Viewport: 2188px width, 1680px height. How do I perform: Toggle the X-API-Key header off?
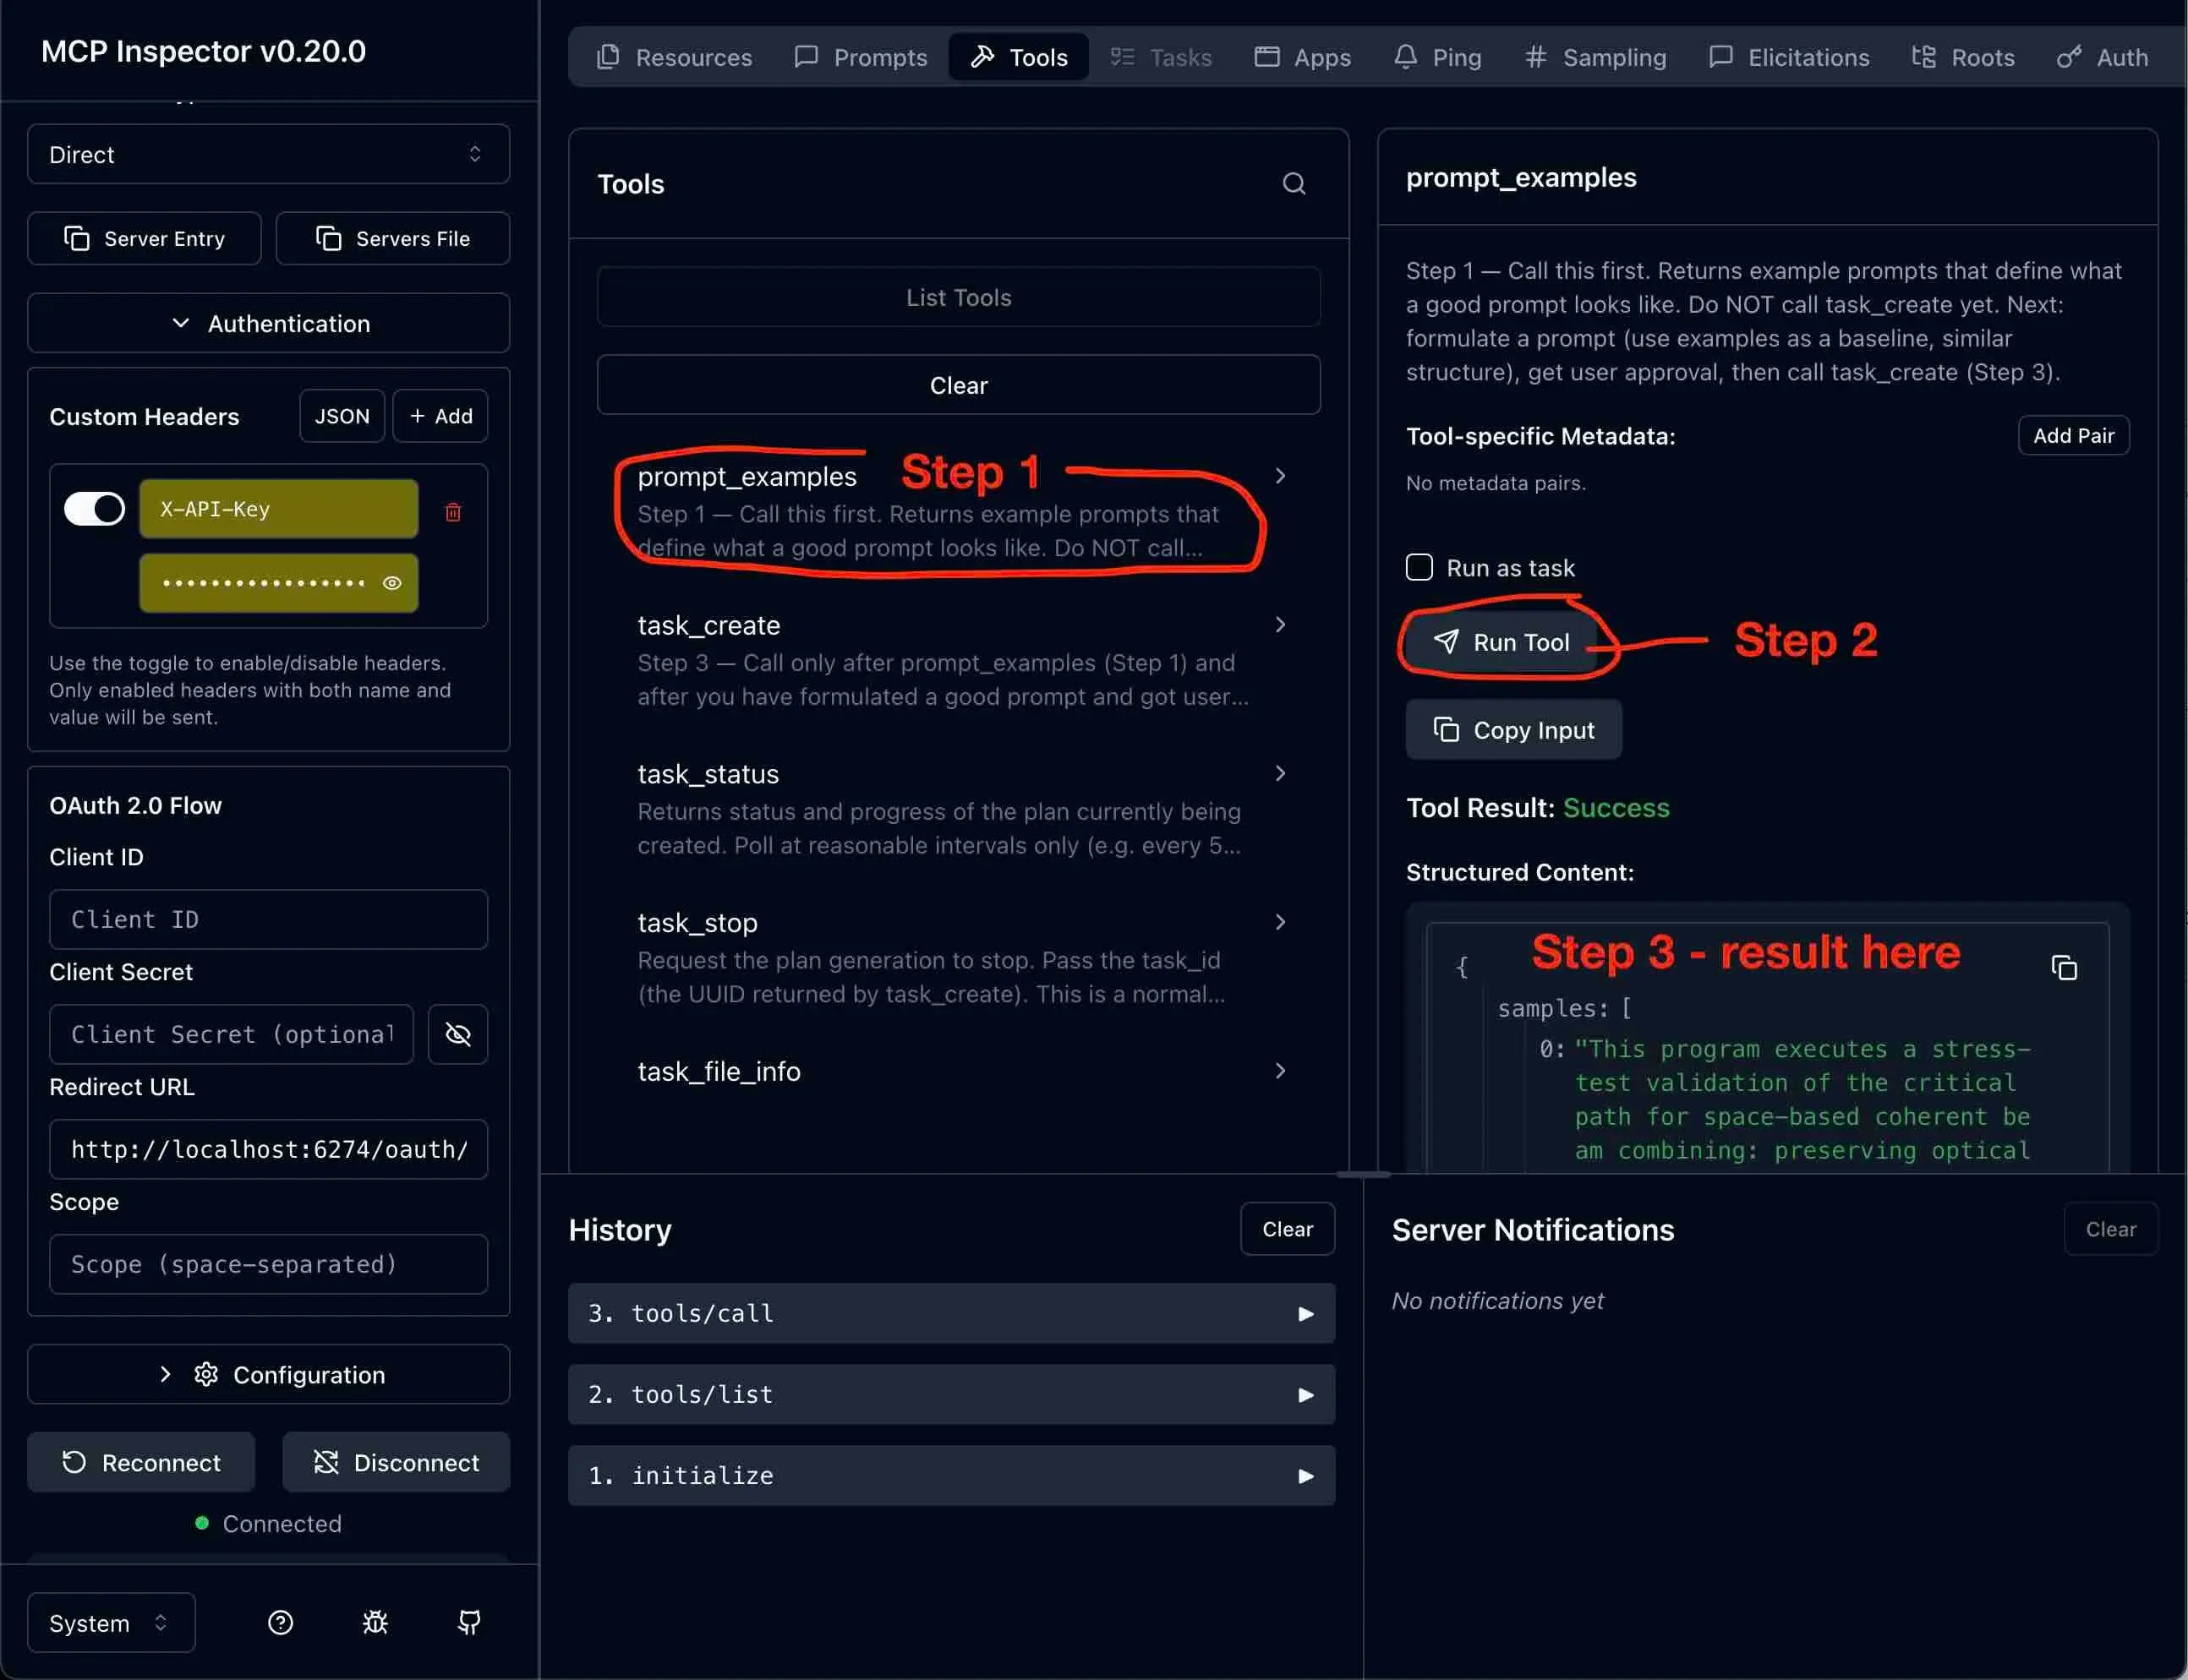93,508
